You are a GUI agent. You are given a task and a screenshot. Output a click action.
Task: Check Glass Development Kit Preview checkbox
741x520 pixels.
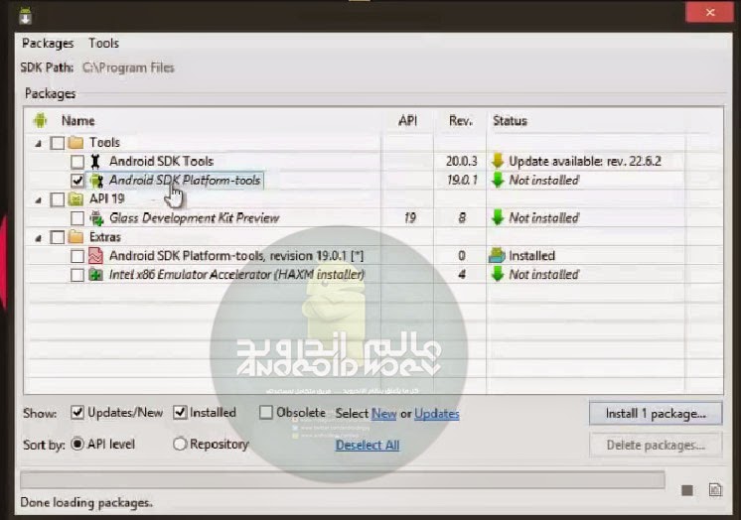[77, 218]
